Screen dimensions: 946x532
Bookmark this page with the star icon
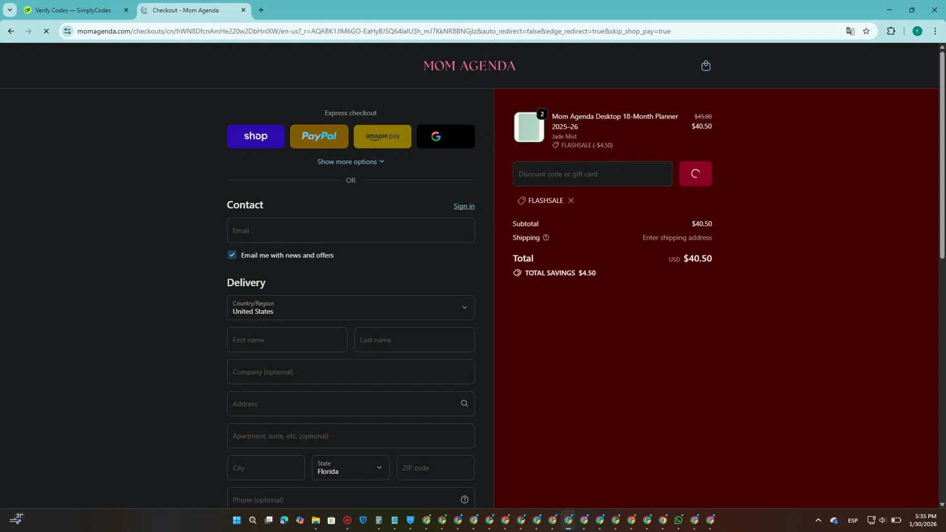tap(867, 31)
